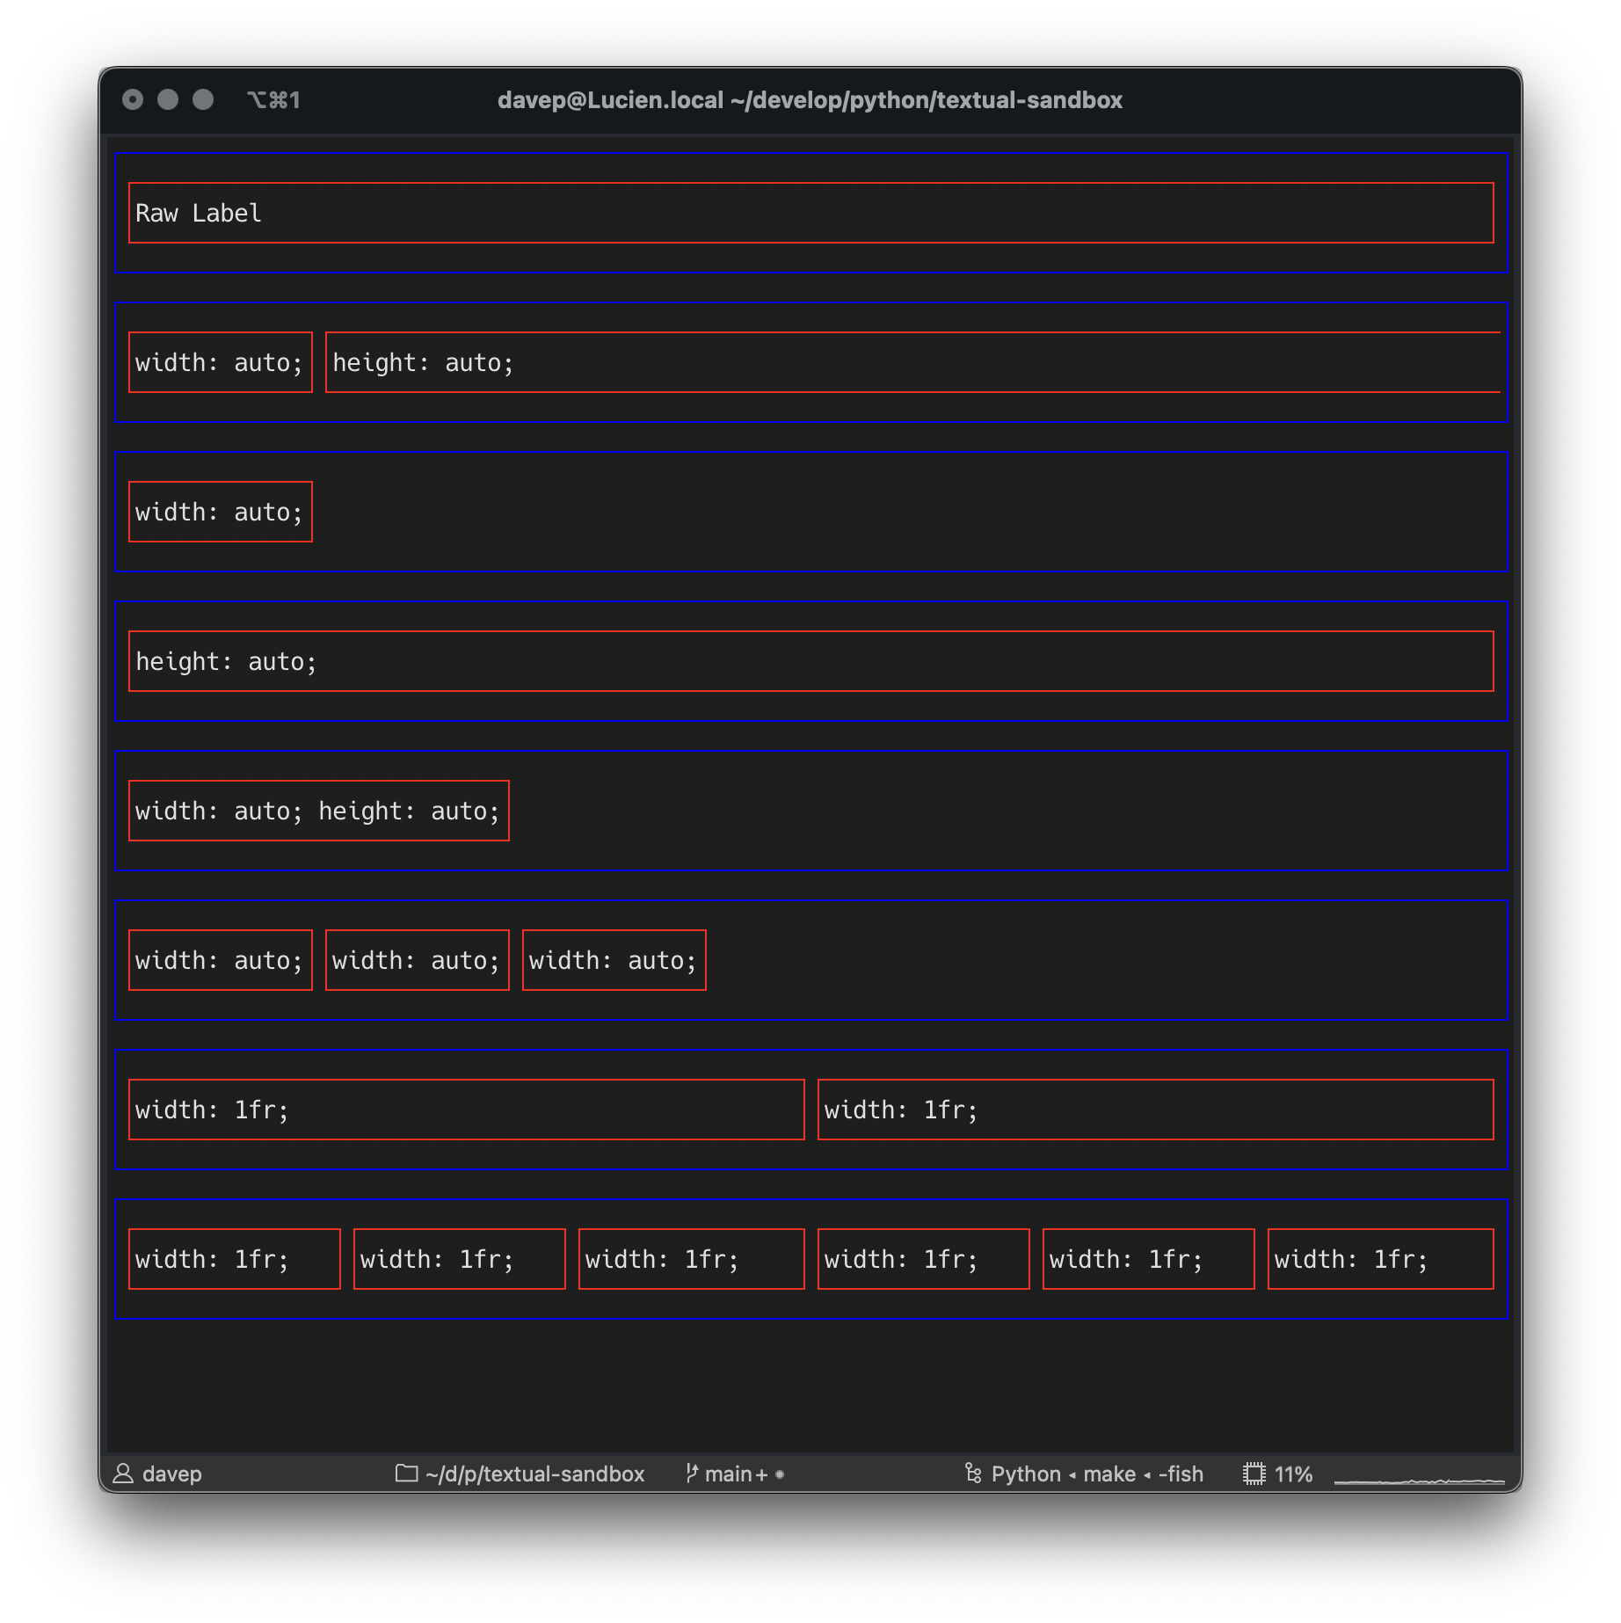Click the red close window button
Viewport: 1621px width, 1623px height.
pyautogui.click(x=133, y=99)
